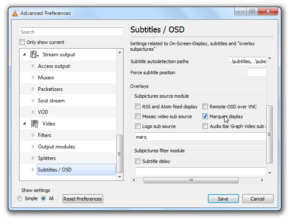Expand the Sout stream node

coord(33,100)
